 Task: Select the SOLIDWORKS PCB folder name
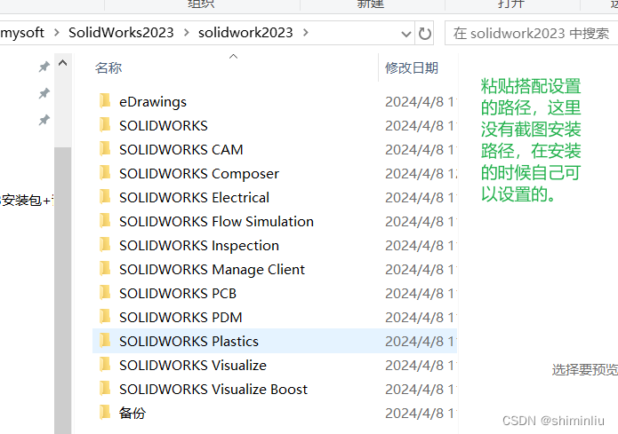178,294
